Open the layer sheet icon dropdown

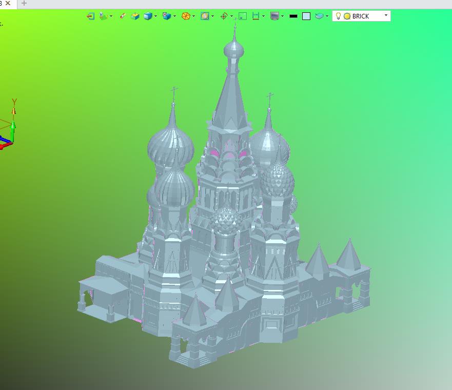[x=327, y=16]
